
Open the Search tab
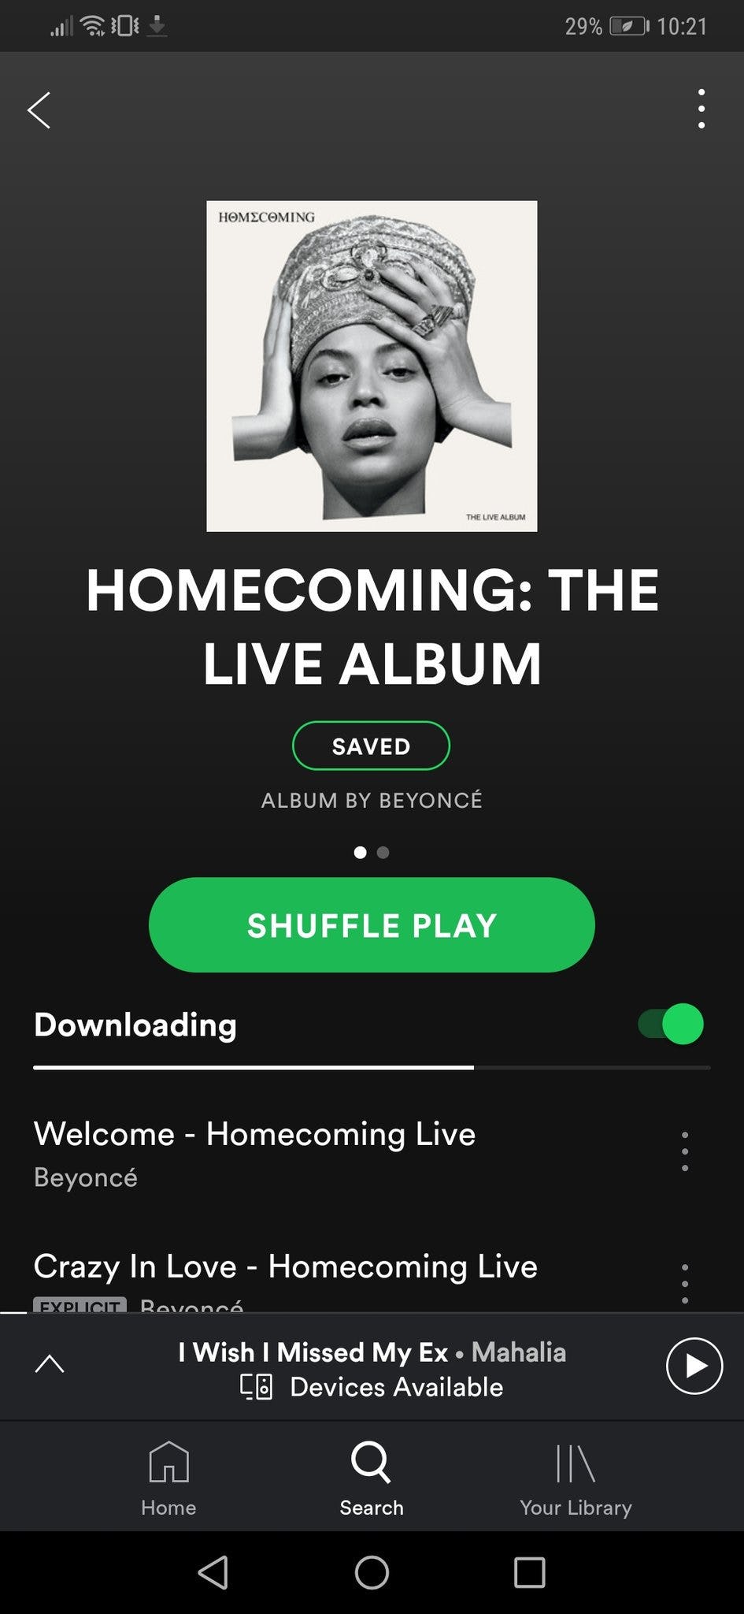[x=371, y=1478]
